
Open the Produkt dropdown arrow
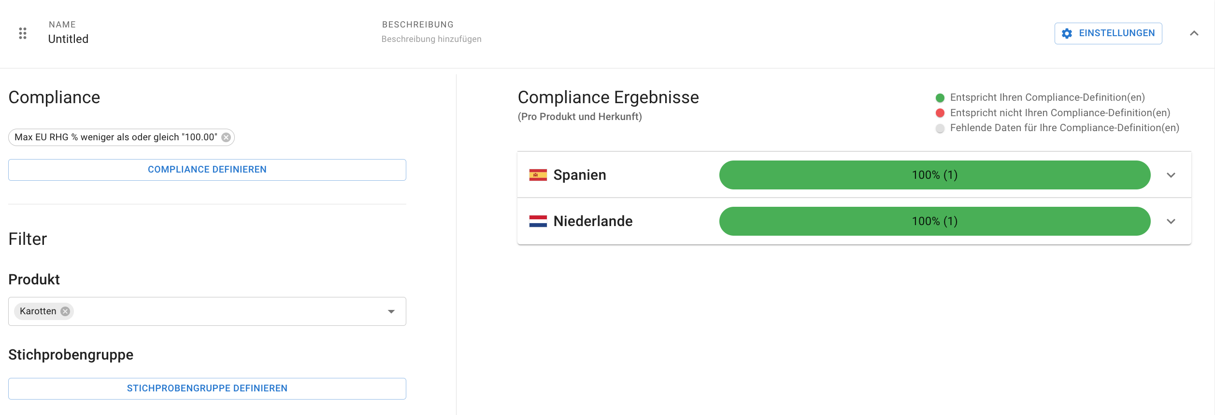pyautogui.click(x=391, y=312)
